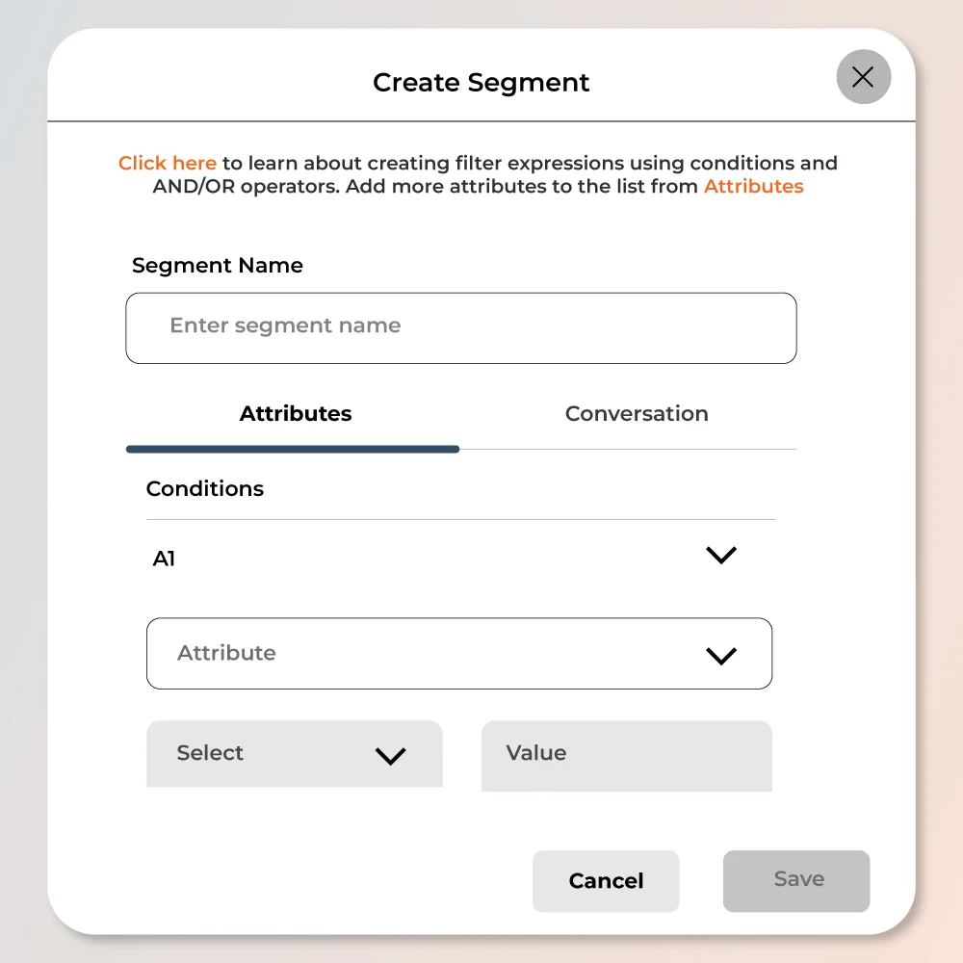Select the A1 condition label

pos(165,559)
